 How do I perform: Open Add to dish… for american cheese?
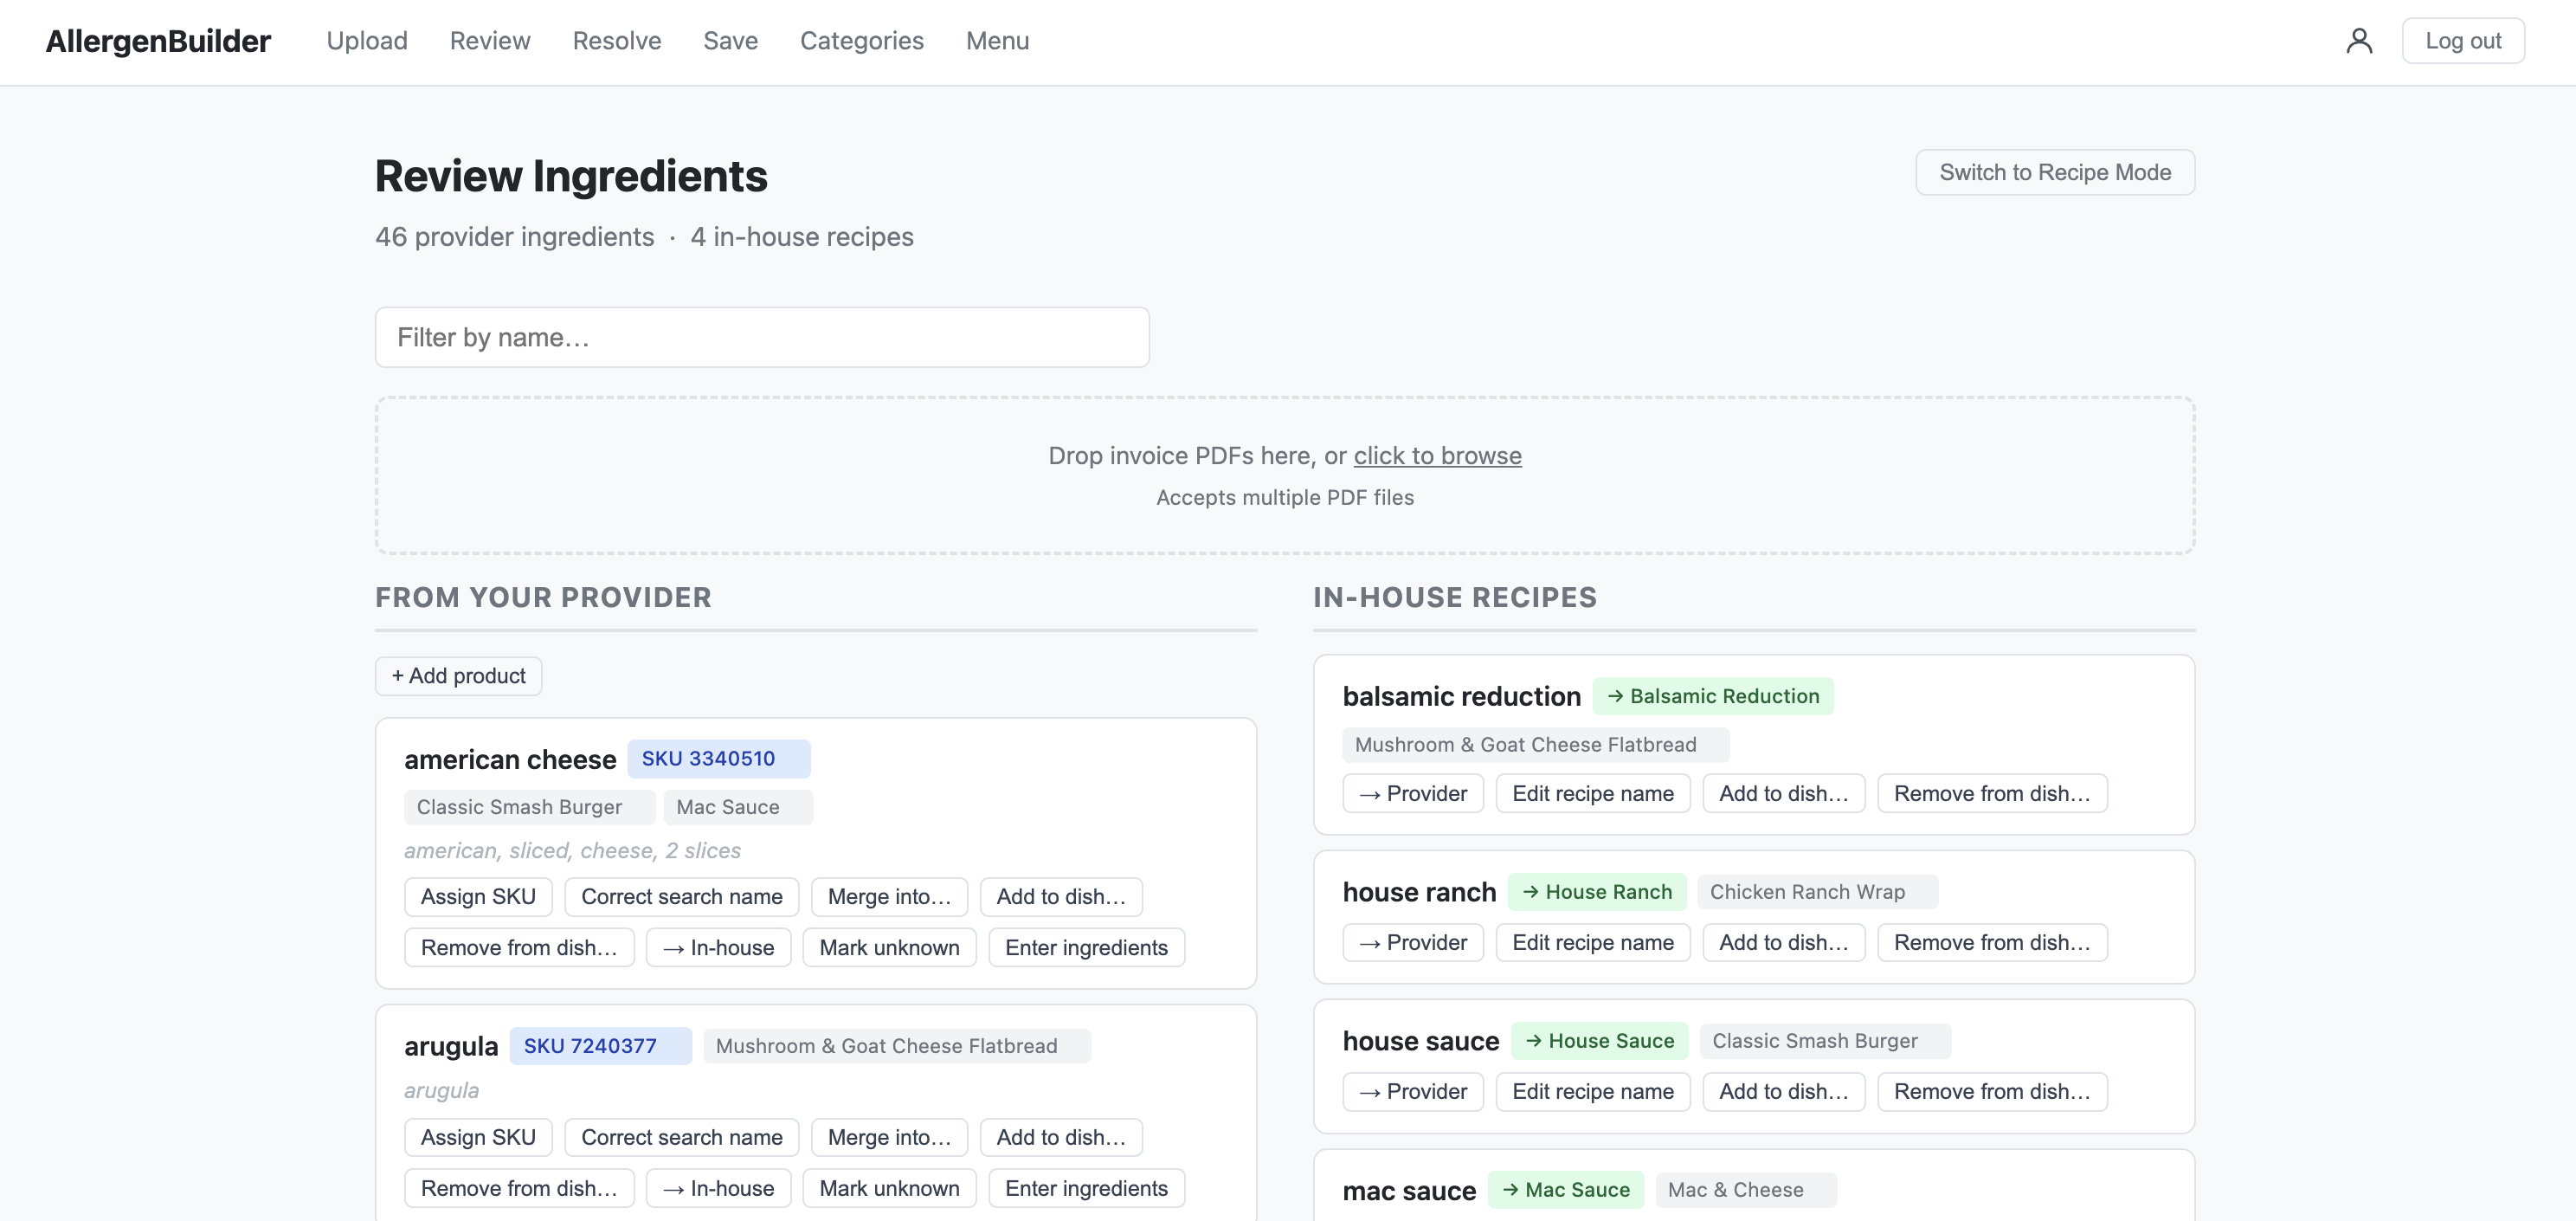click(x=1061, y=897)
